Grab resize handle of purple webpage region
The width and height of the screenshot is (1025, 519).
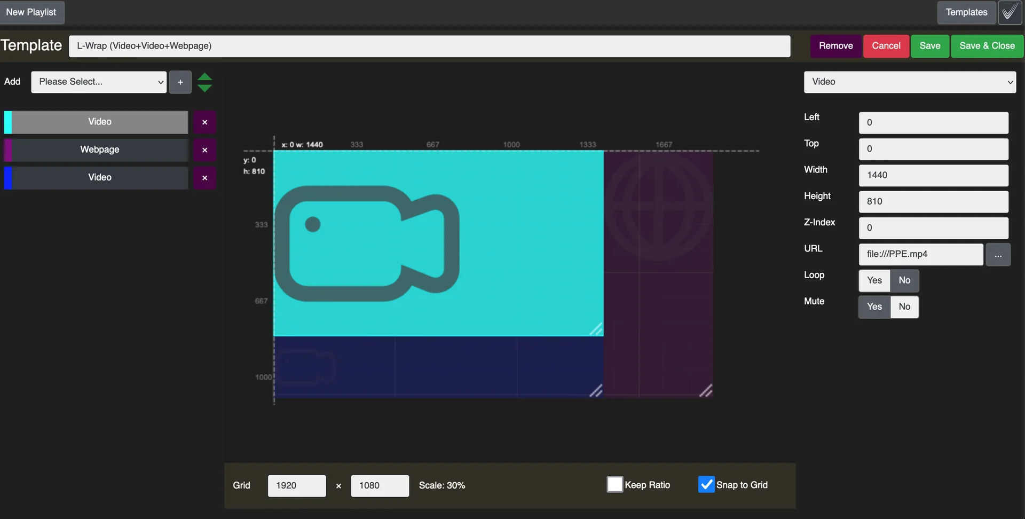coord(706,391)
